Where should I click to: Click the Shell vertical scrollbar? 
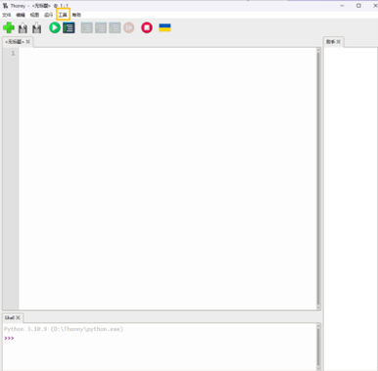pyautogui.click(x=318, y=347)
